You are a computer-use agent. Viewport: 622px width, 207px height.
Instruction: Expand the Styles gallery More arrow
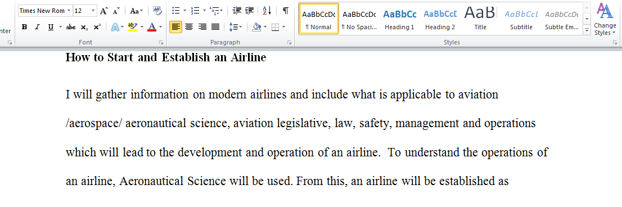[587, 30]
